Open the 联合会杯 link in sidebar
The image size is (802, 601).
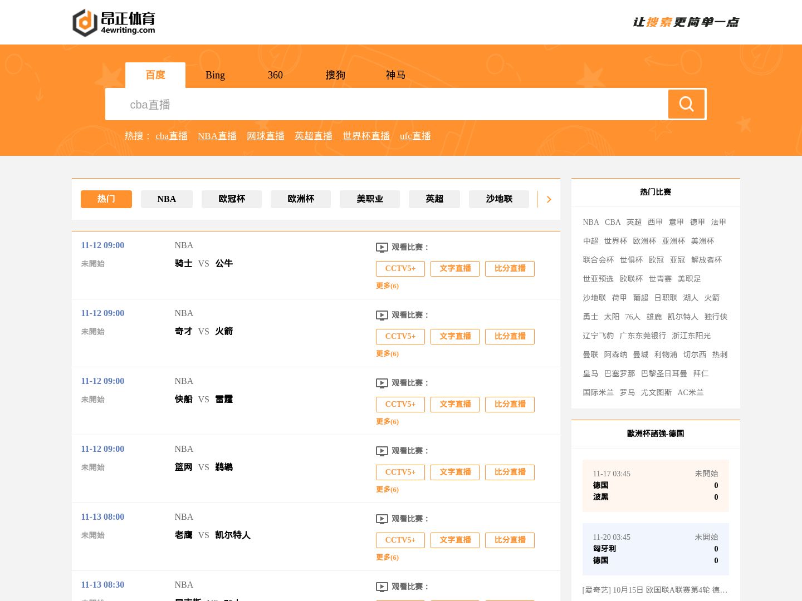tap(598, 260)
